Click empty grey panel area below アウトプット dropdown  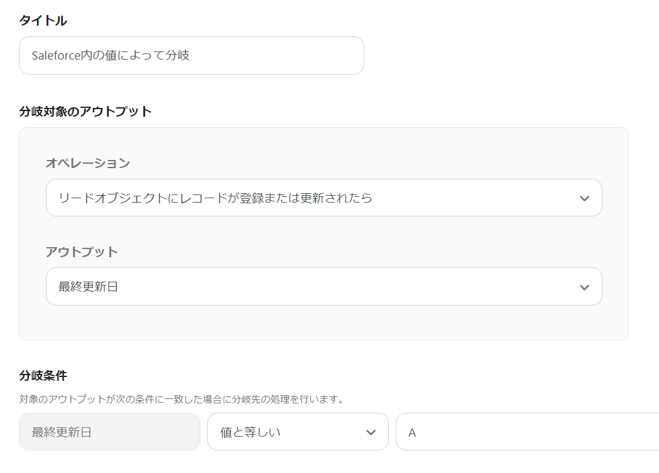tap(324, 323)
